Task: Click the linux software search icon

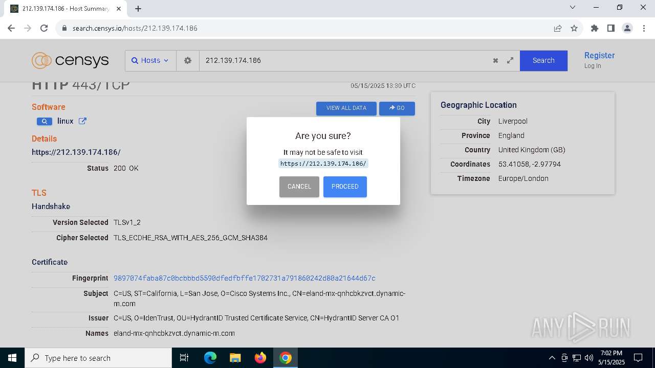Action: click(45, 122)
